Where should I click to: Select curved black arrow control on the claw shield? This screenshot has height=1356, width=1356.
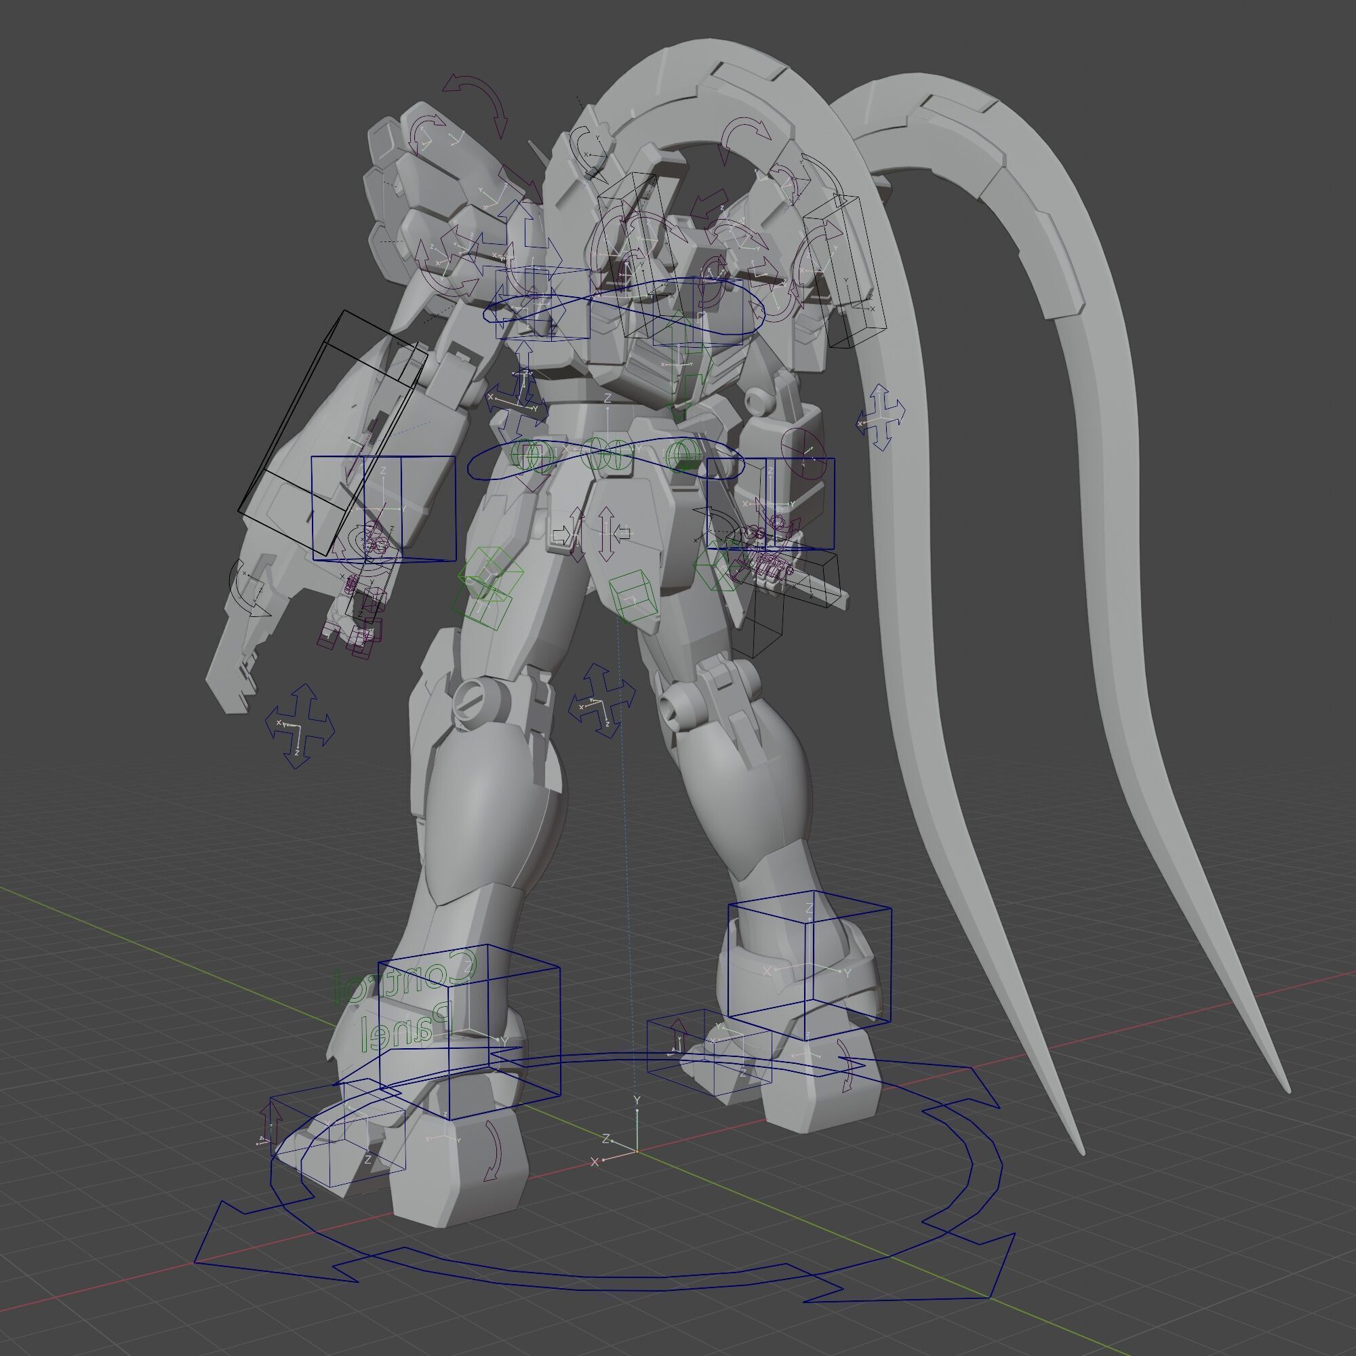click(x=251, y=588)
